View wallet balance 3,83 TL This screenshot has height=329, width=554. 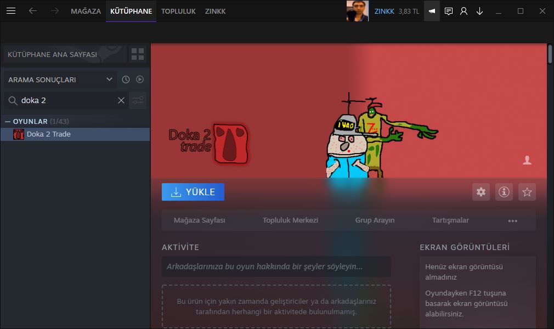pos(409,12)
